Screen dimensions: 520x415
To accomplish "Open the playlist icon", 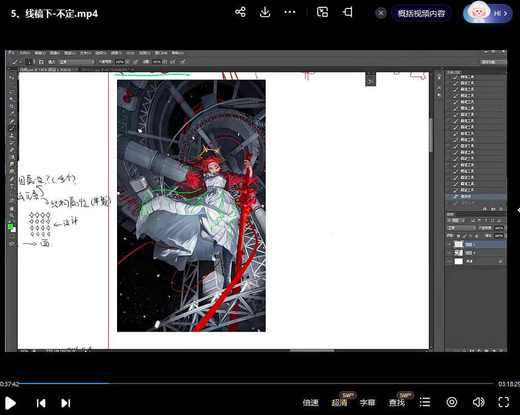I will tap(425, 402).
